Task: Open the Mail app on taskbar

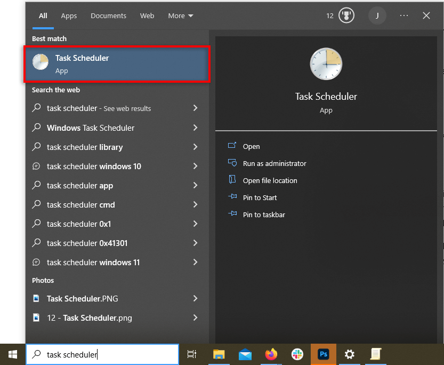Action: pos(245,354)
